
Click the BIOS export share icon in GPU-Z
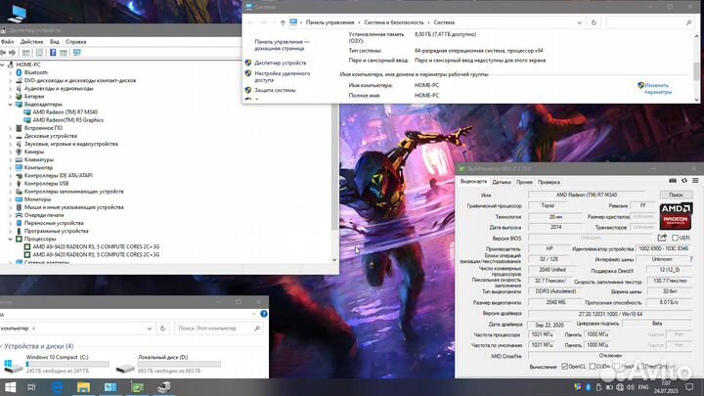[x=662, y=238]
